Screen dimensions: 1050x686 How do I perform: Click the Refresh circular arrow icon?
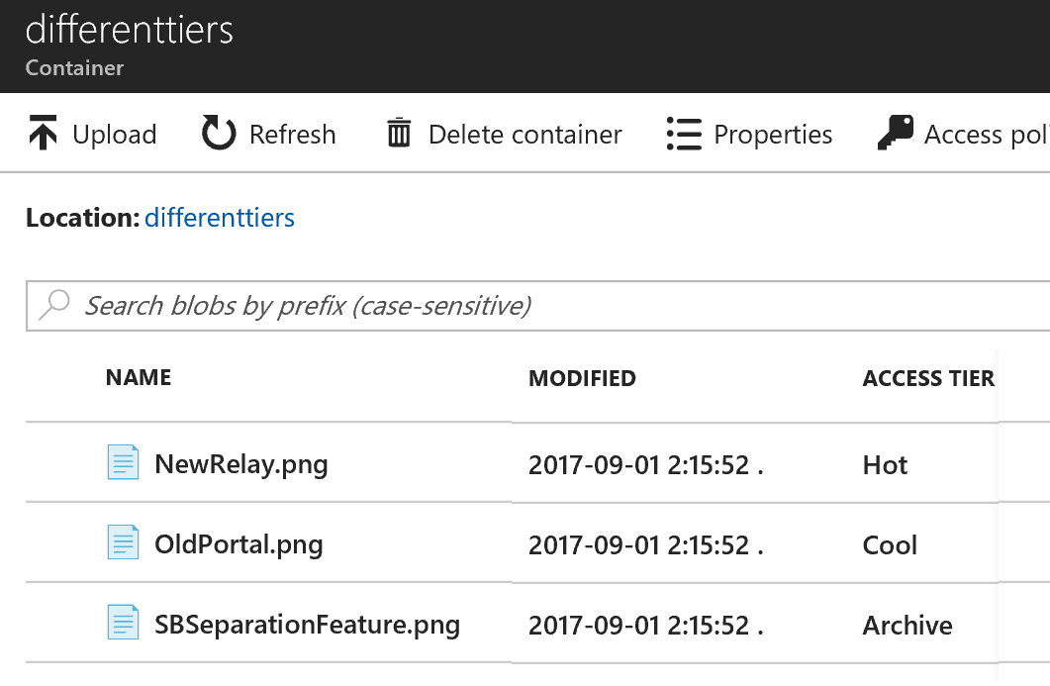tap(219, 134)
